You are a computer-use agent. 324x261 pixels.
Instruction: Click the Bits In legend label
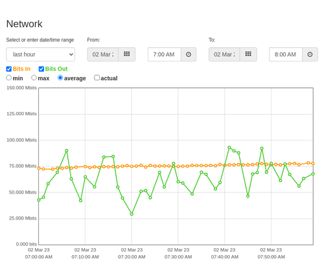pos(21,69)
